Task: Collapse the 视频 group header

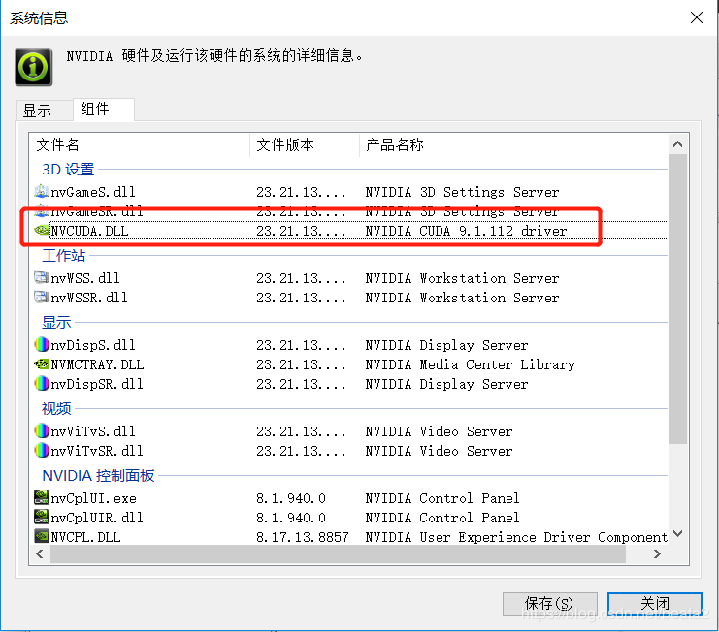Action: tap(56, 408)
